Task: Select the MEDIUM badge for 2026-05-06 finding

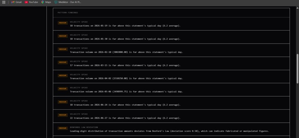Action: (63, 88)
